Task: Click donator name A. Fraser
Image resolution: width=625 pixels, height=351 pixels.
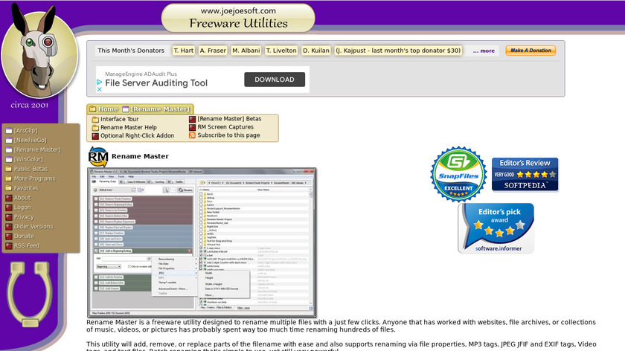Action: (213, 51)
